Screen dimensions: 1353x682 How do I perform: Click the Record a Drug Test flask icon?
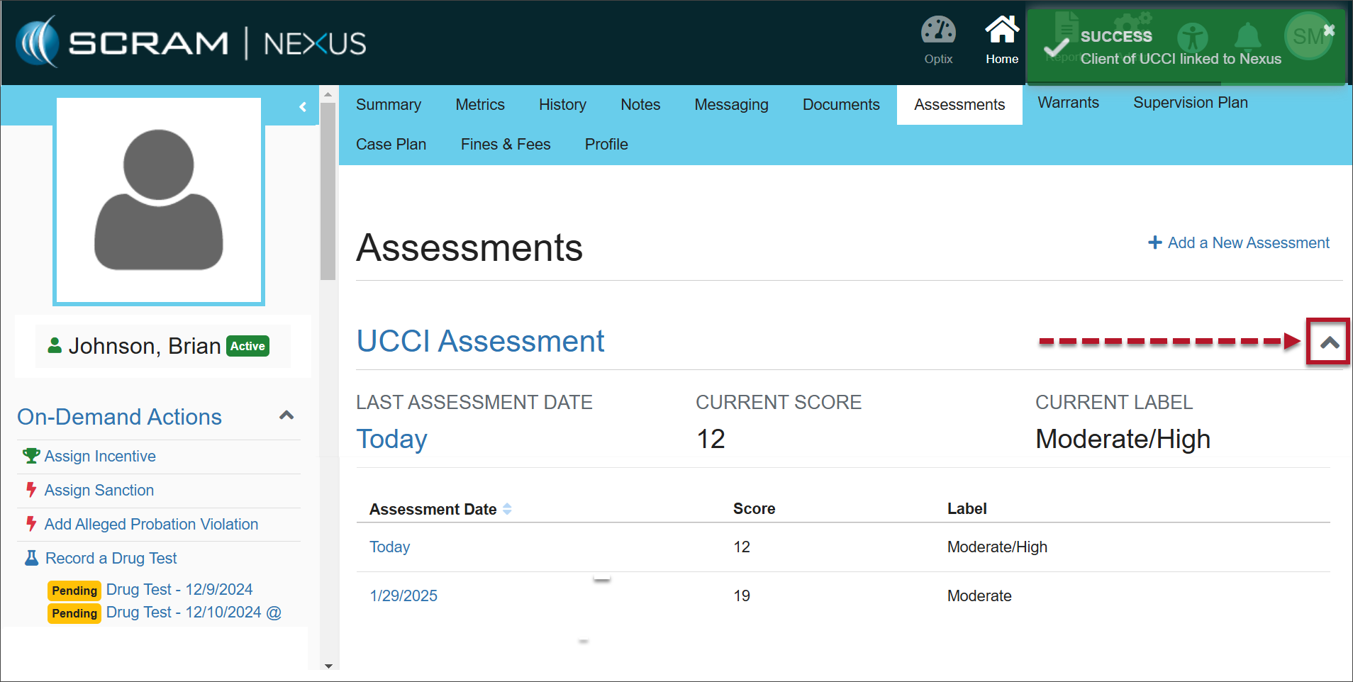[31, 559]
